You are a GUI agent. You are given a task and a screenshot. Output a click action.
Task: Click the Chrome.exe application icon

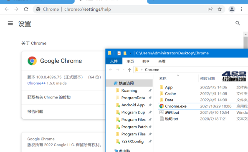pos(162,106)
